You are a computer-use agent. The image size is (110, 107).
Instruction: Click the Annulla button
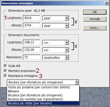point(95,19)
